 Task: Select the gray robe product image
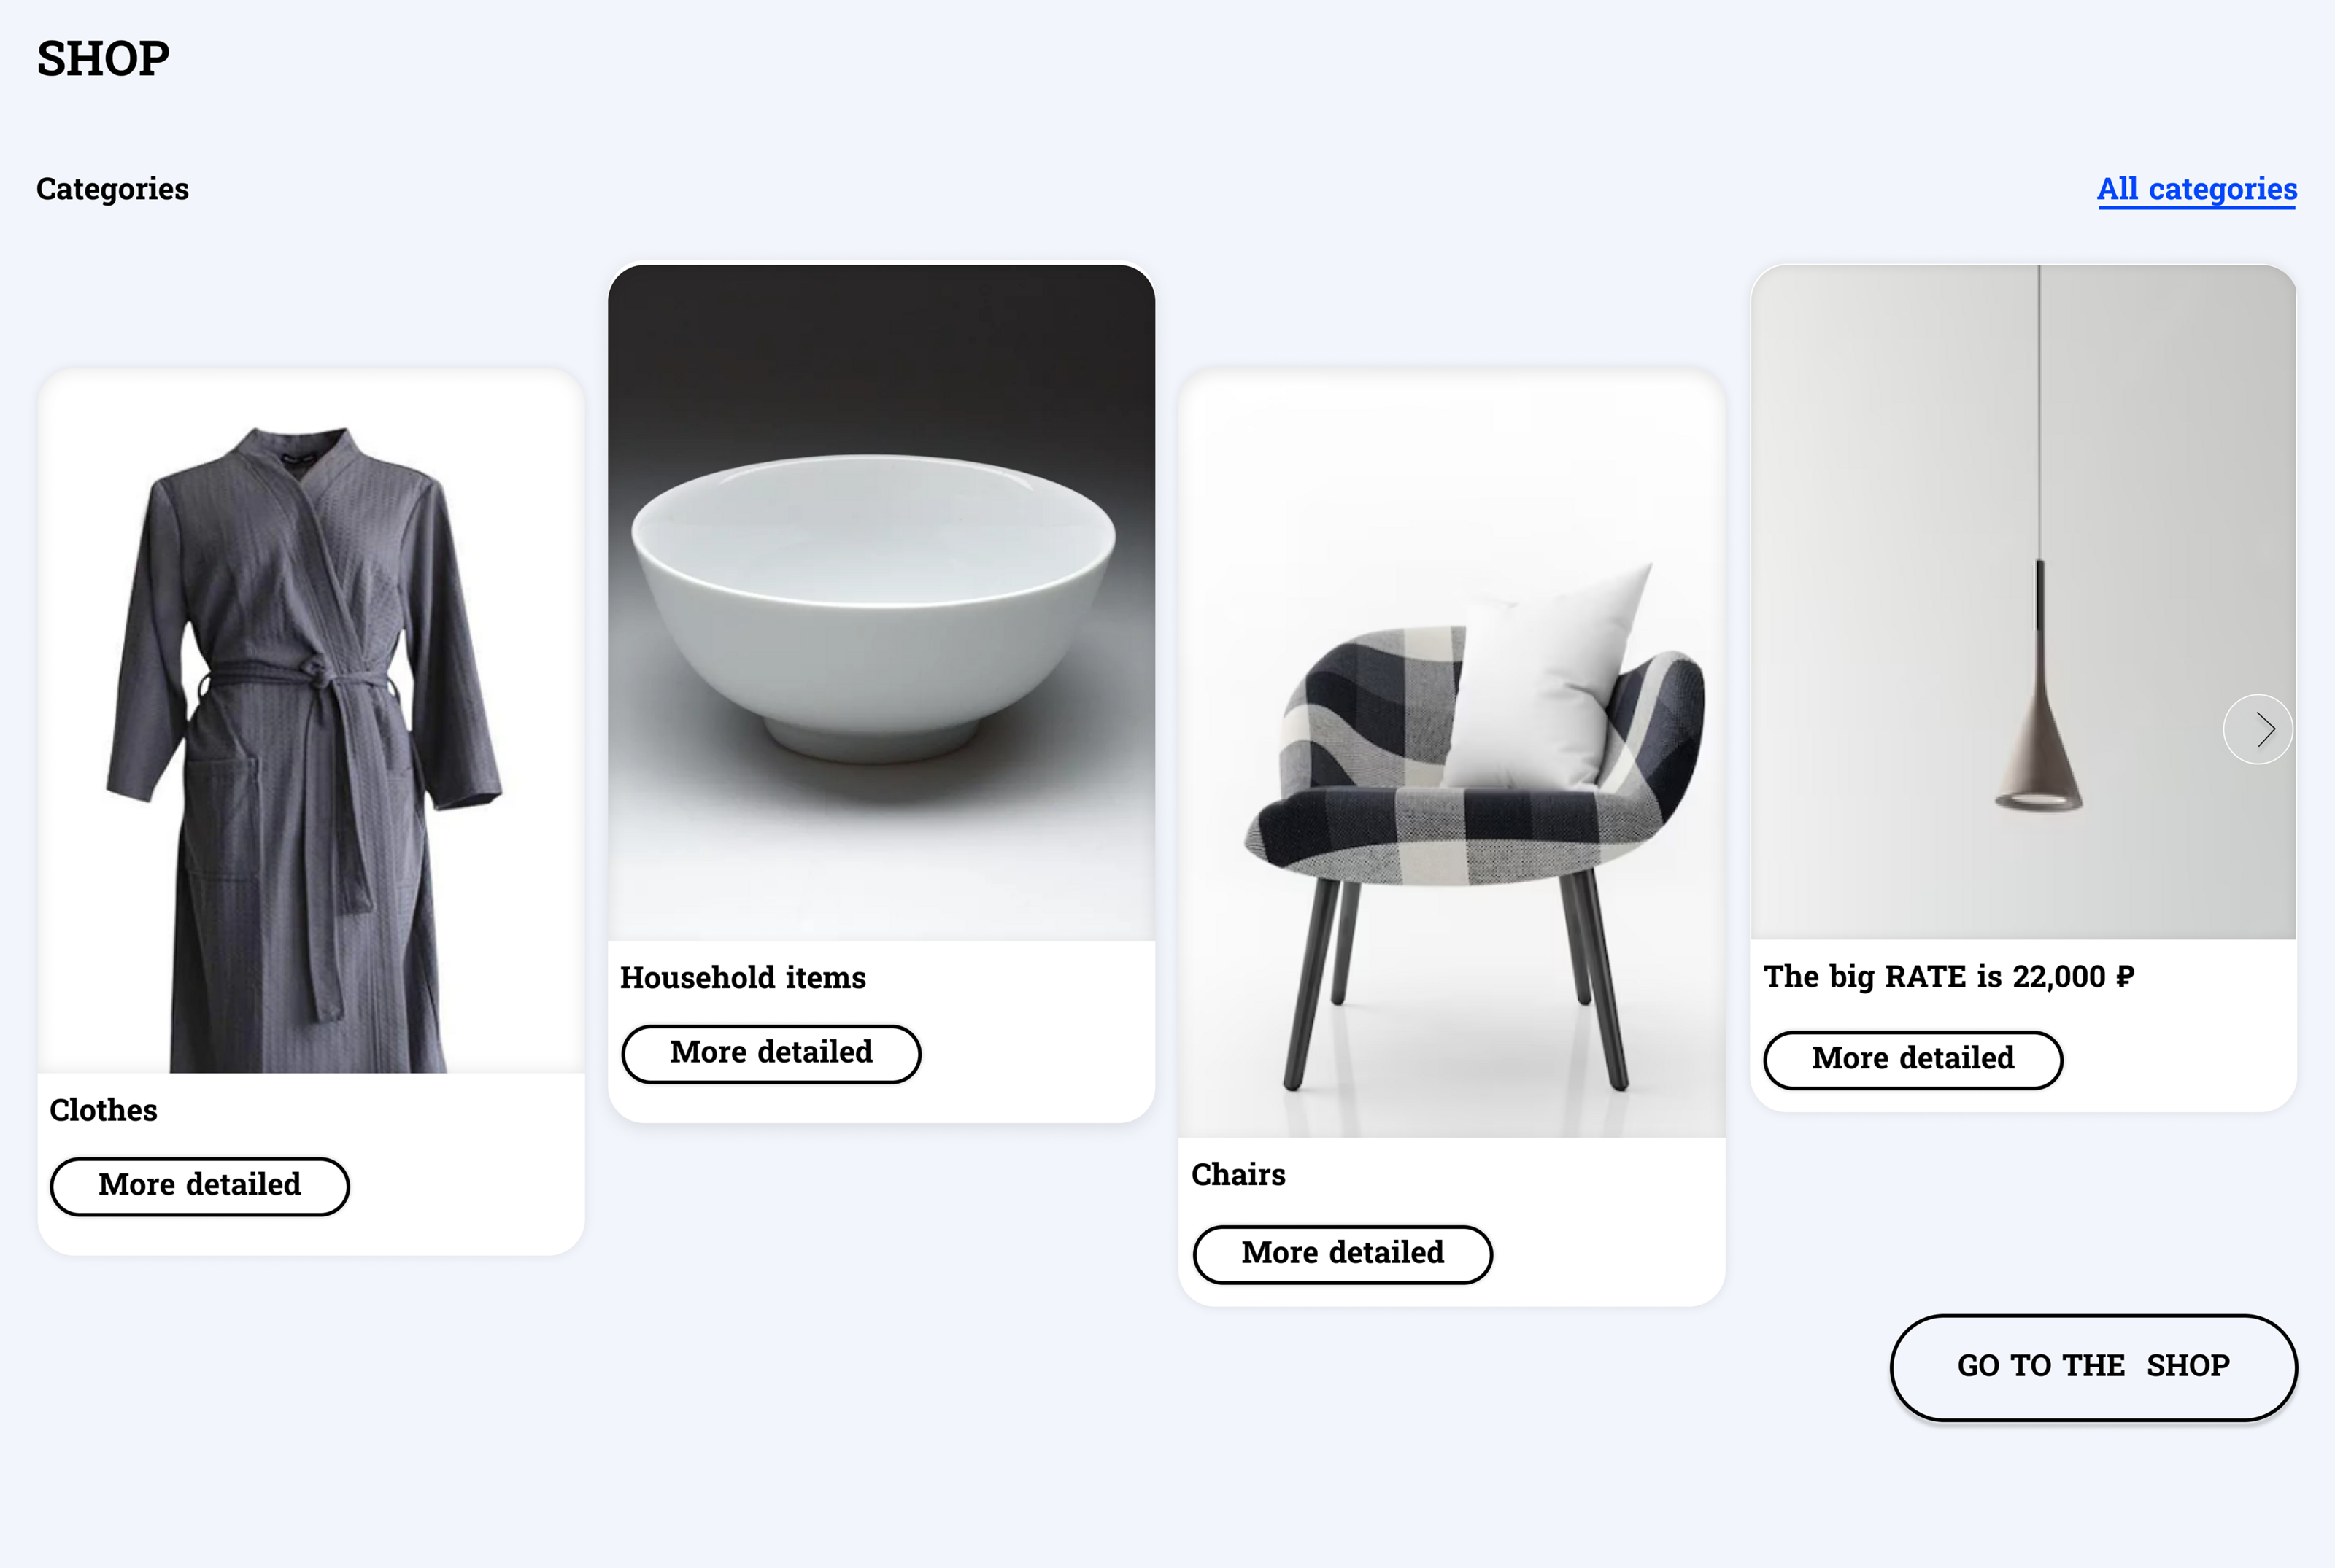click(x=311, y=720)
